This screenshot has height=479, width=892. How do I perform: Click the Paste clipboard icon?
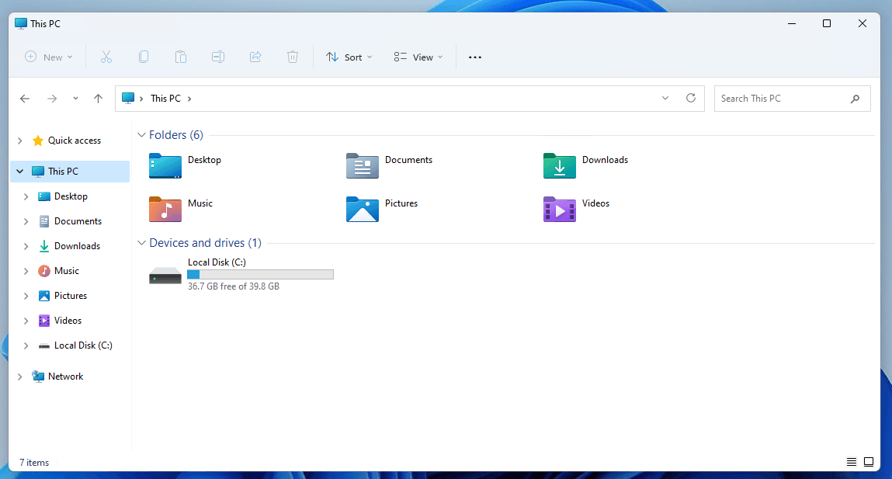click(181, 57)
